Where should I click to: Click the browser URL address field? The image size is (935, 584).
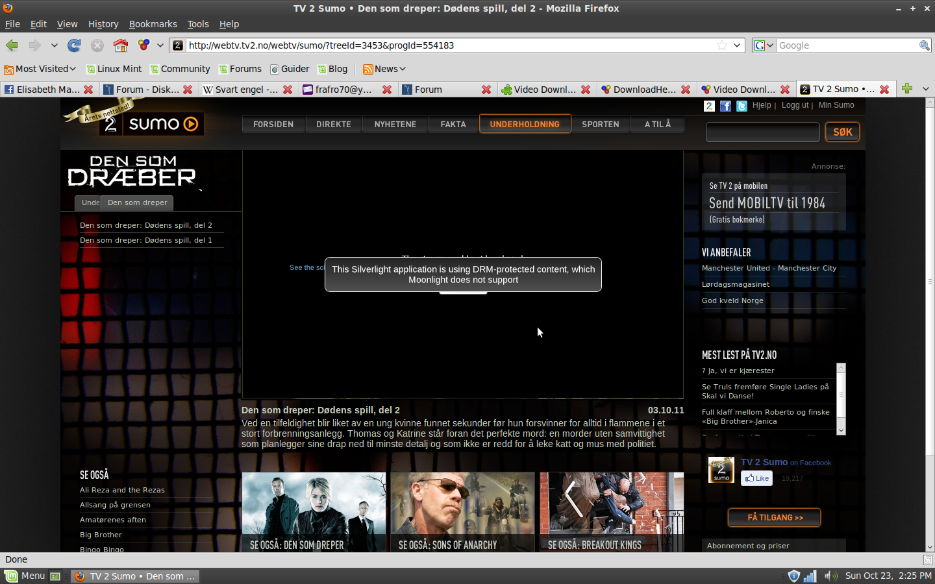(450, 45)
